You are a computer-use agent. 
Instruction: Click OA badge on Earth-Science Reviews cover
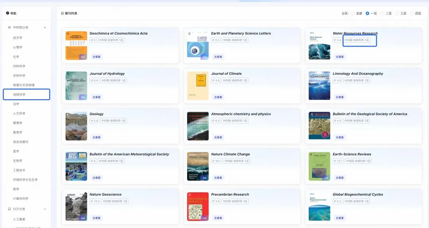(x=326, y=178)
